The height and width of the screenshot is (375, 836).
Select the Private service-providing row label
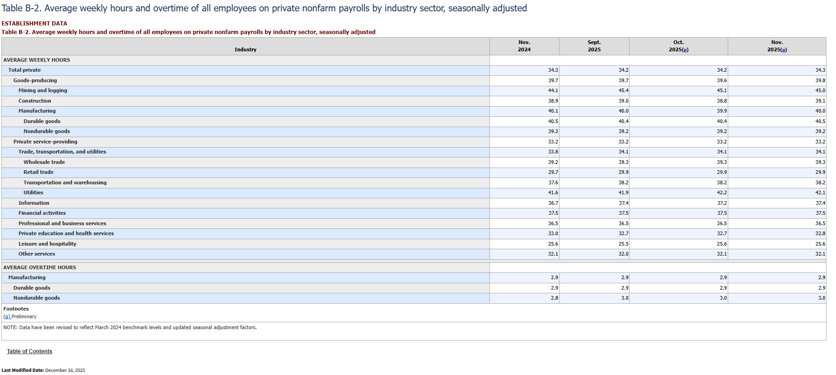tap(45, 142)
